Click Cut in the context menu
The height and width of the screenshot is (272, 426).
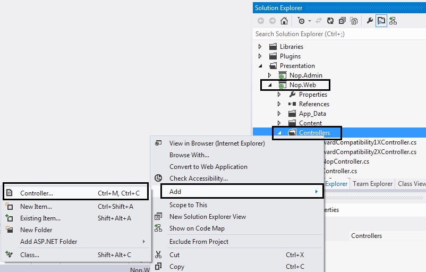coord(174,255)
